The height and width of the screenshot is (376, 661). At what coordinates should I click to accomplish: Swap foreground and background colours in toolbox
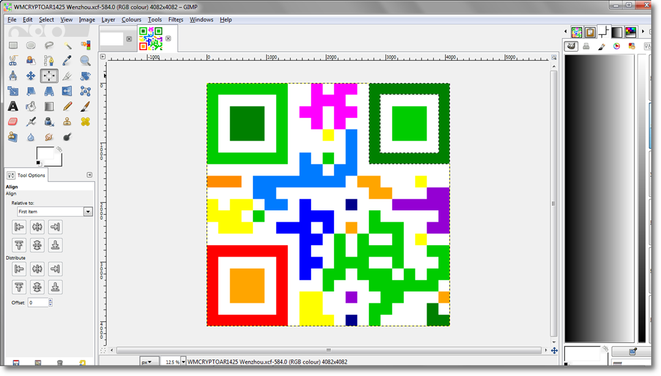59,149
